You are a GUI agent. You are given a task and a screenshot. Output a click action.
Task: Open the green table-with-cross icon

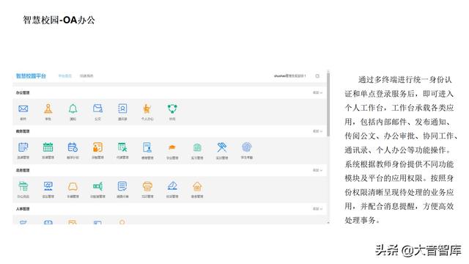[122, 147]
